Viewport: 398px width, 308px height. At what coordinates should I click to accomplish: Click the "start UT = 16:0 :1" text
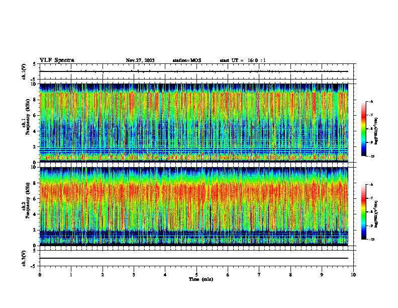pos(243,60)
